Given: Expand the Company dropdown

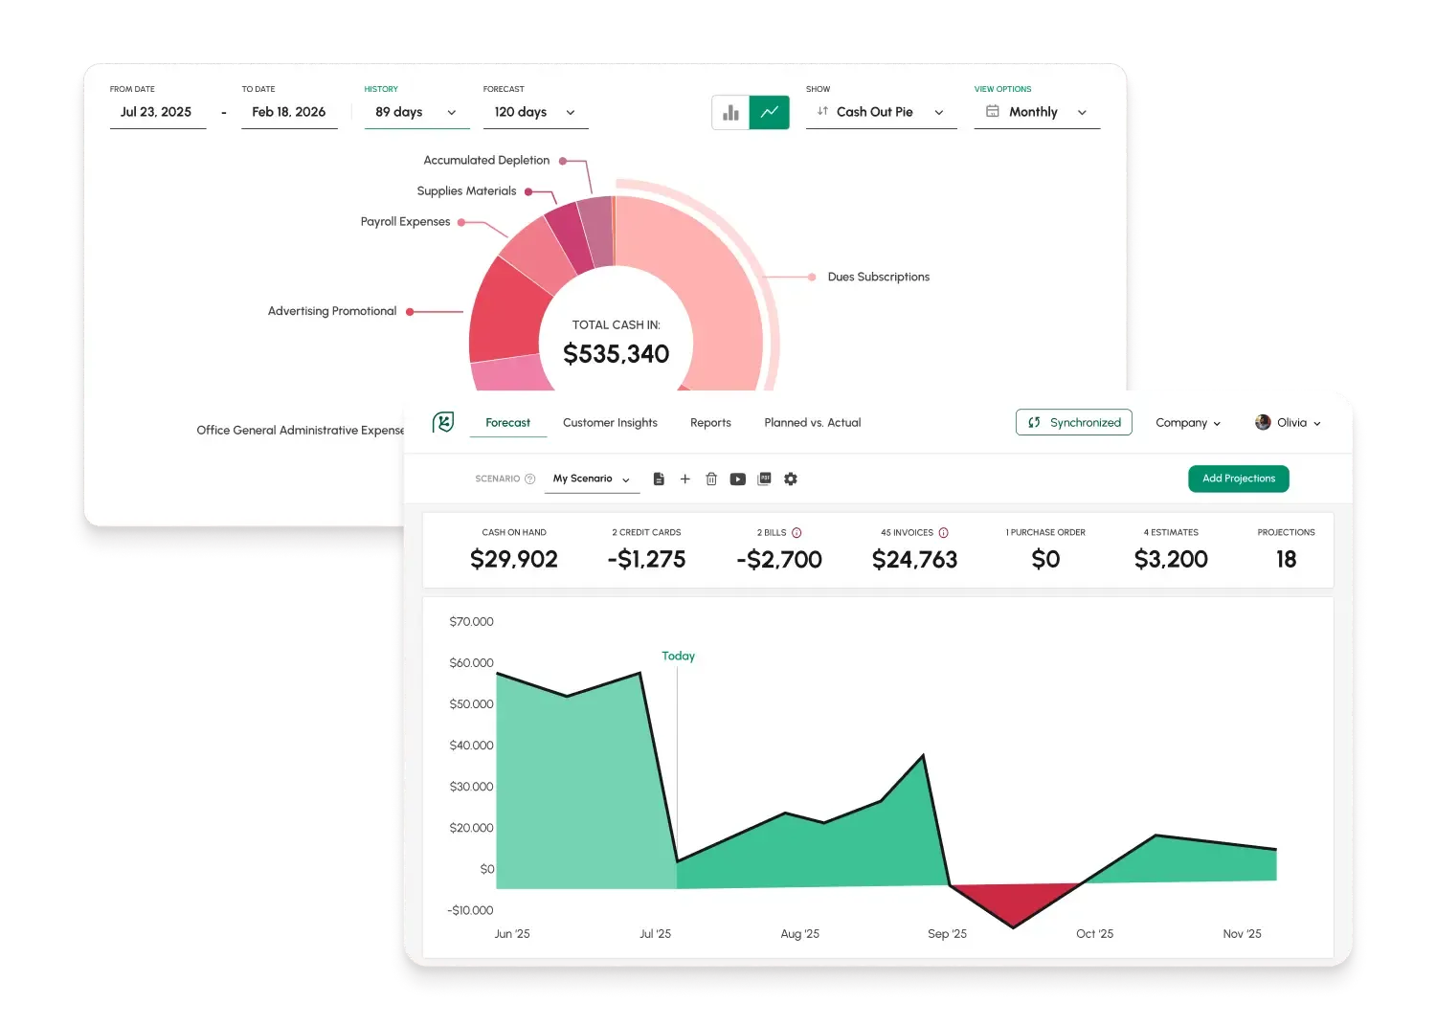Looking at the screenshot, I should (1188, 422).
